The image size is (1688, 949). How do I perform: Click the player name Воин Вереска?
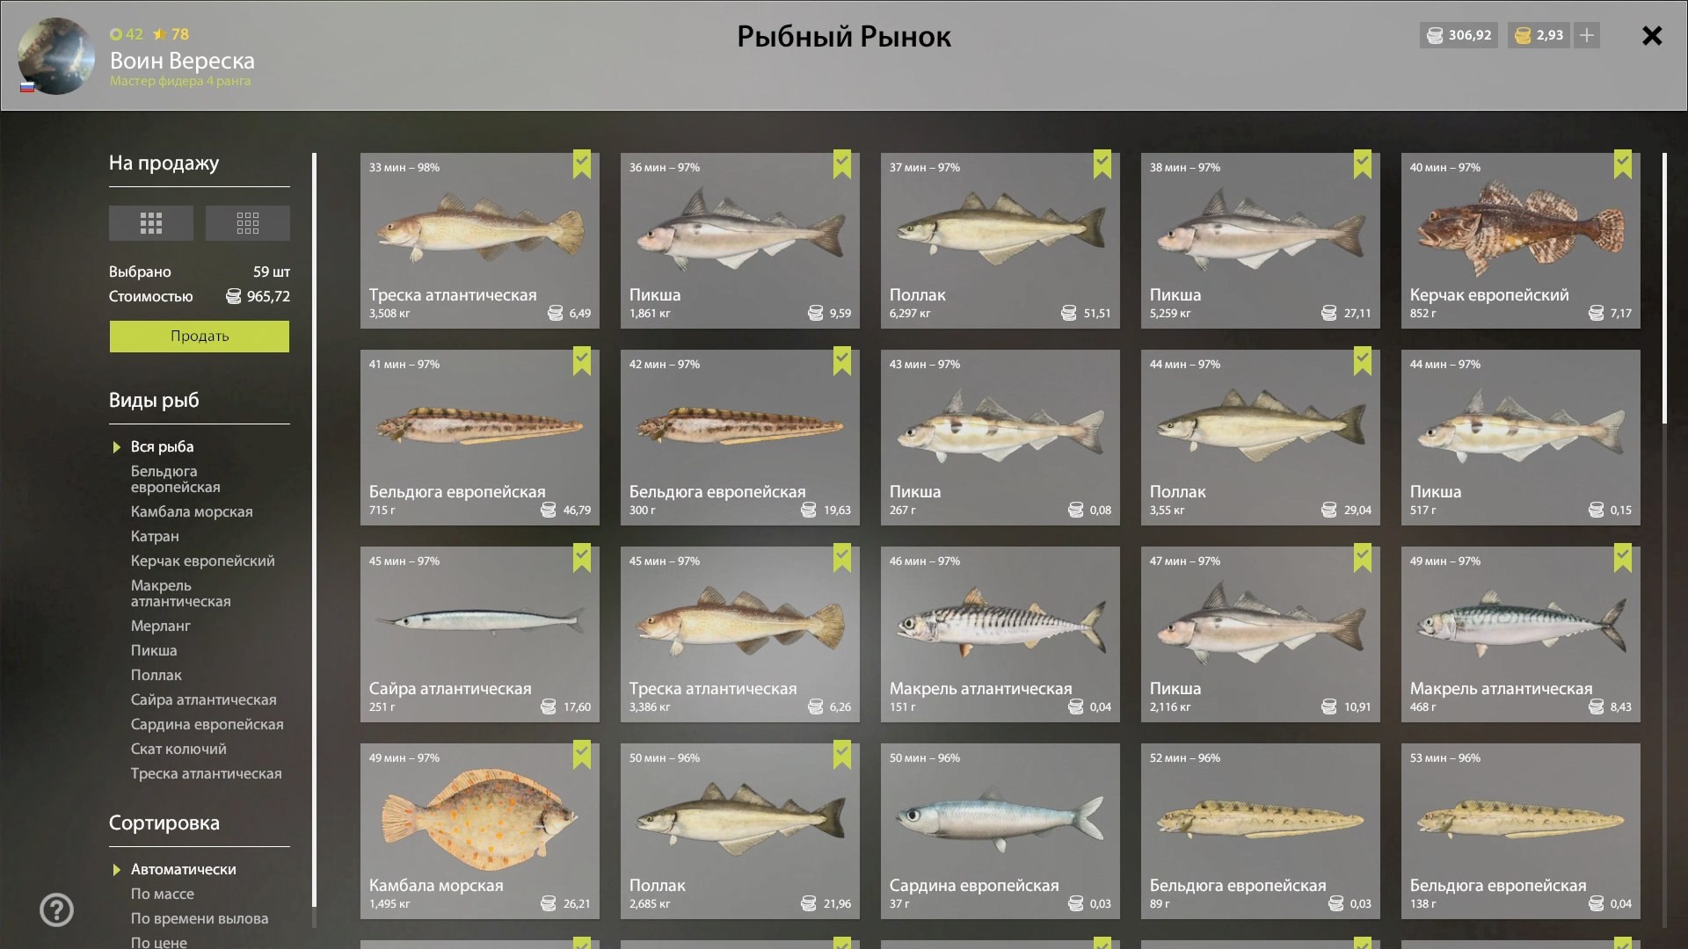coord(182,61)
